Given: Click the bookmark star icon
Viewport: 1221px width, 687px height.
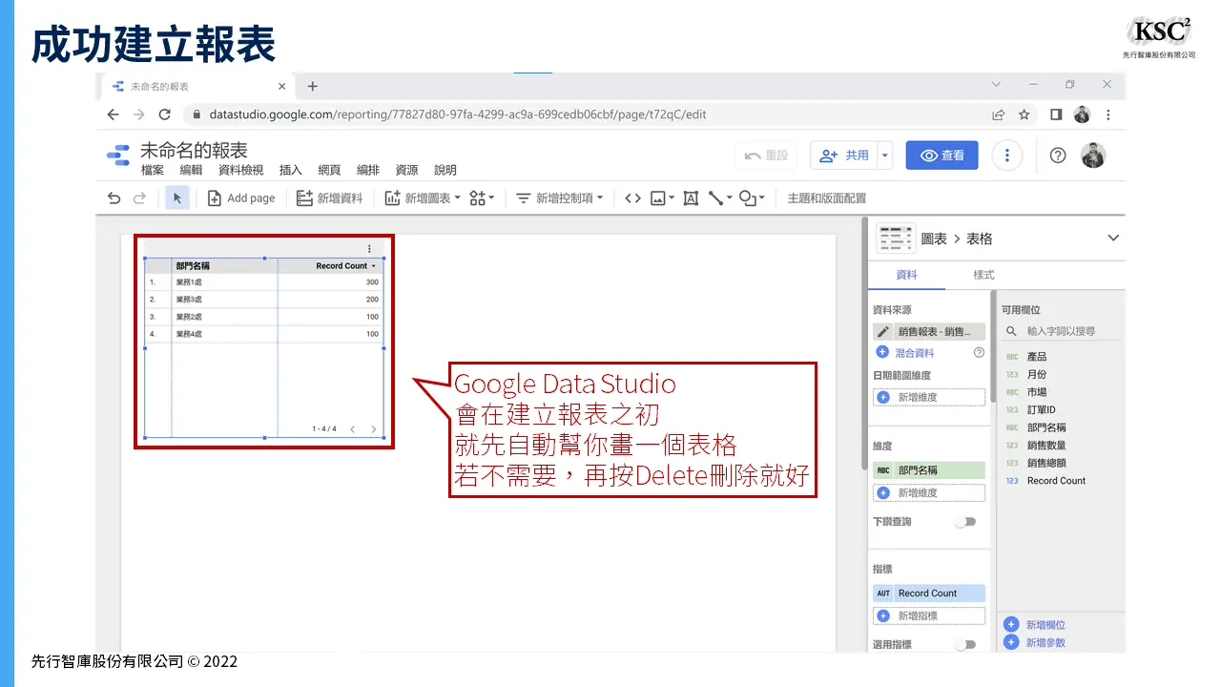Looking at the screenshot, I should [1024, 114].
